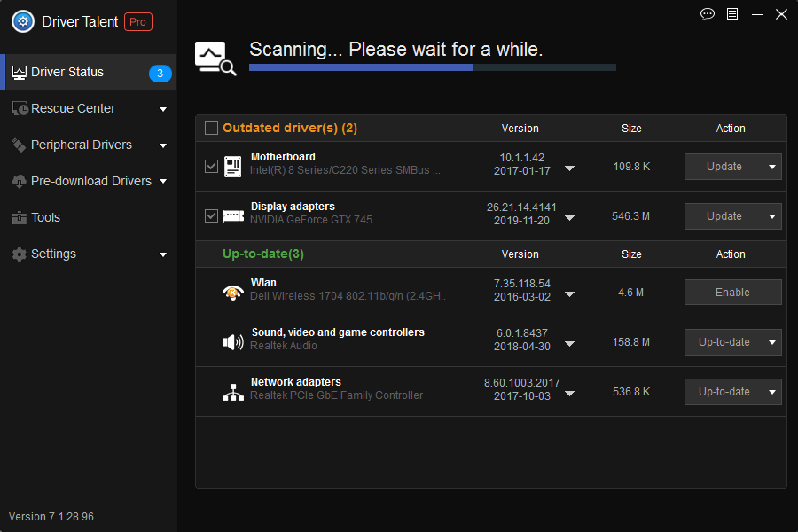Open the Tools sidebar item

(45, 217)
